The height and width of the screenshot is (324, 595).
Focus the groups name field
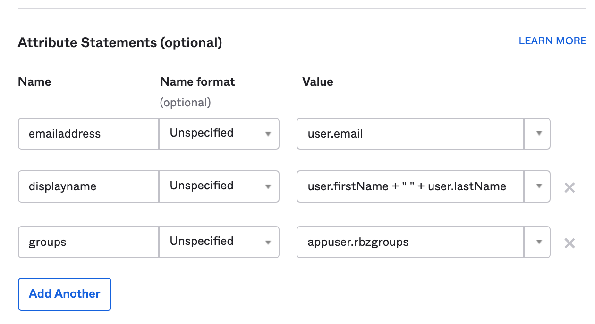click(x=88, y=242)
